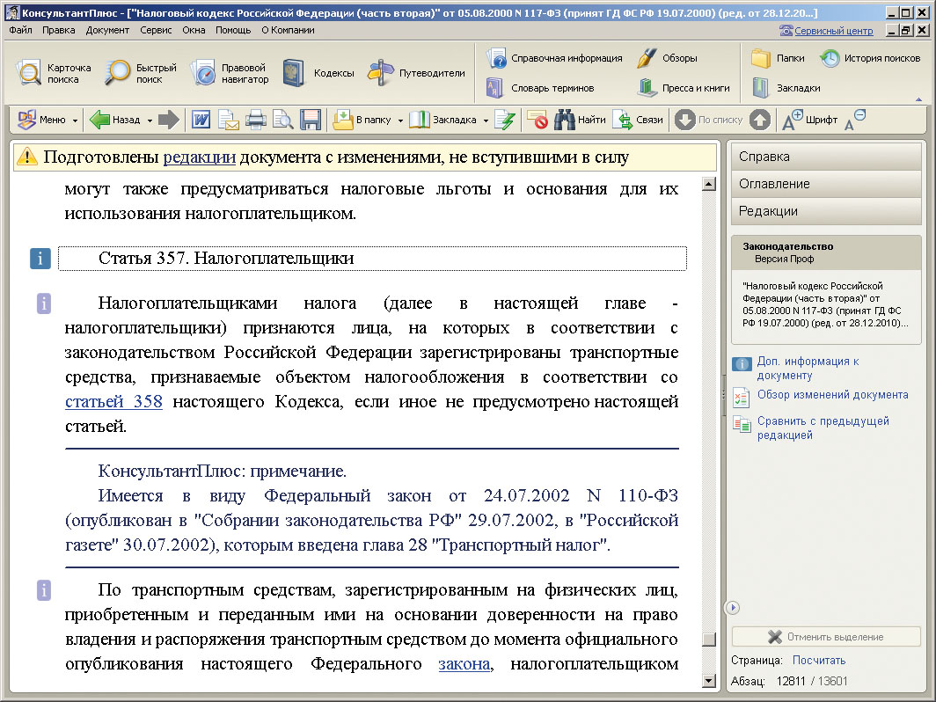Screen dimensions: 936x702
Task: Click Посчитать page count link
Action: click(819, 660)
